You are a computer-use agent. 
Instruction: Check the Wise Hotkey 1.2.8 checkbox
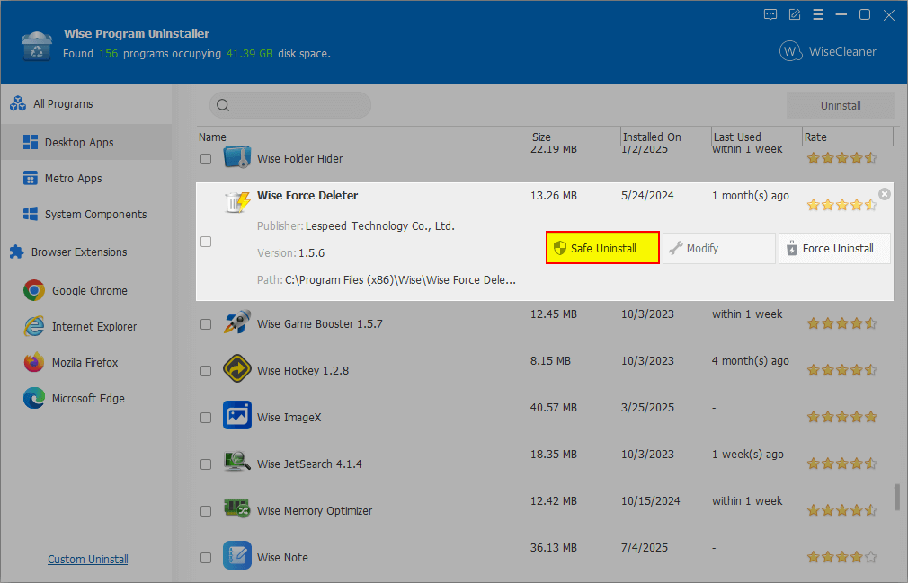[206, 371]
